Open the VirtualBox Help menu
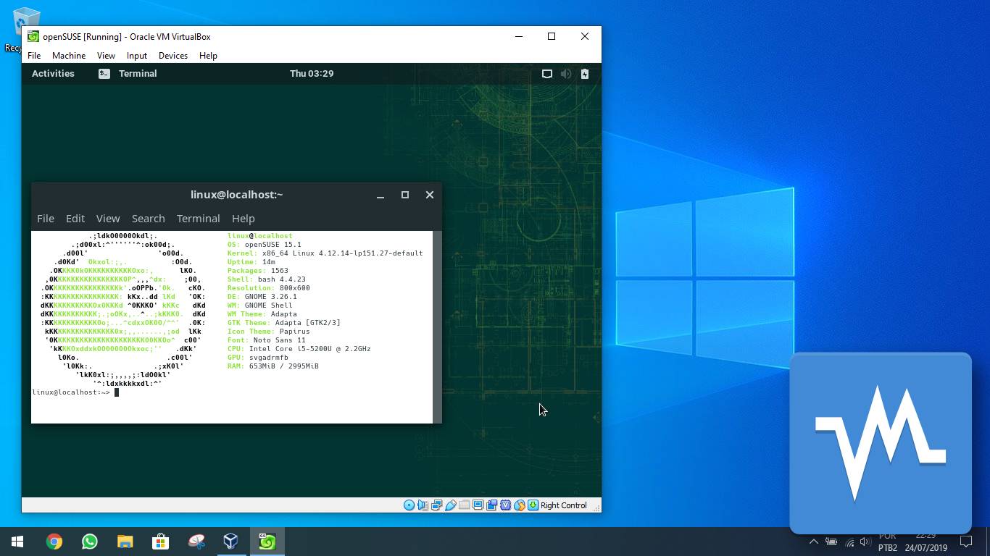This screenshot has width=990, height=556. click(208, 56)
